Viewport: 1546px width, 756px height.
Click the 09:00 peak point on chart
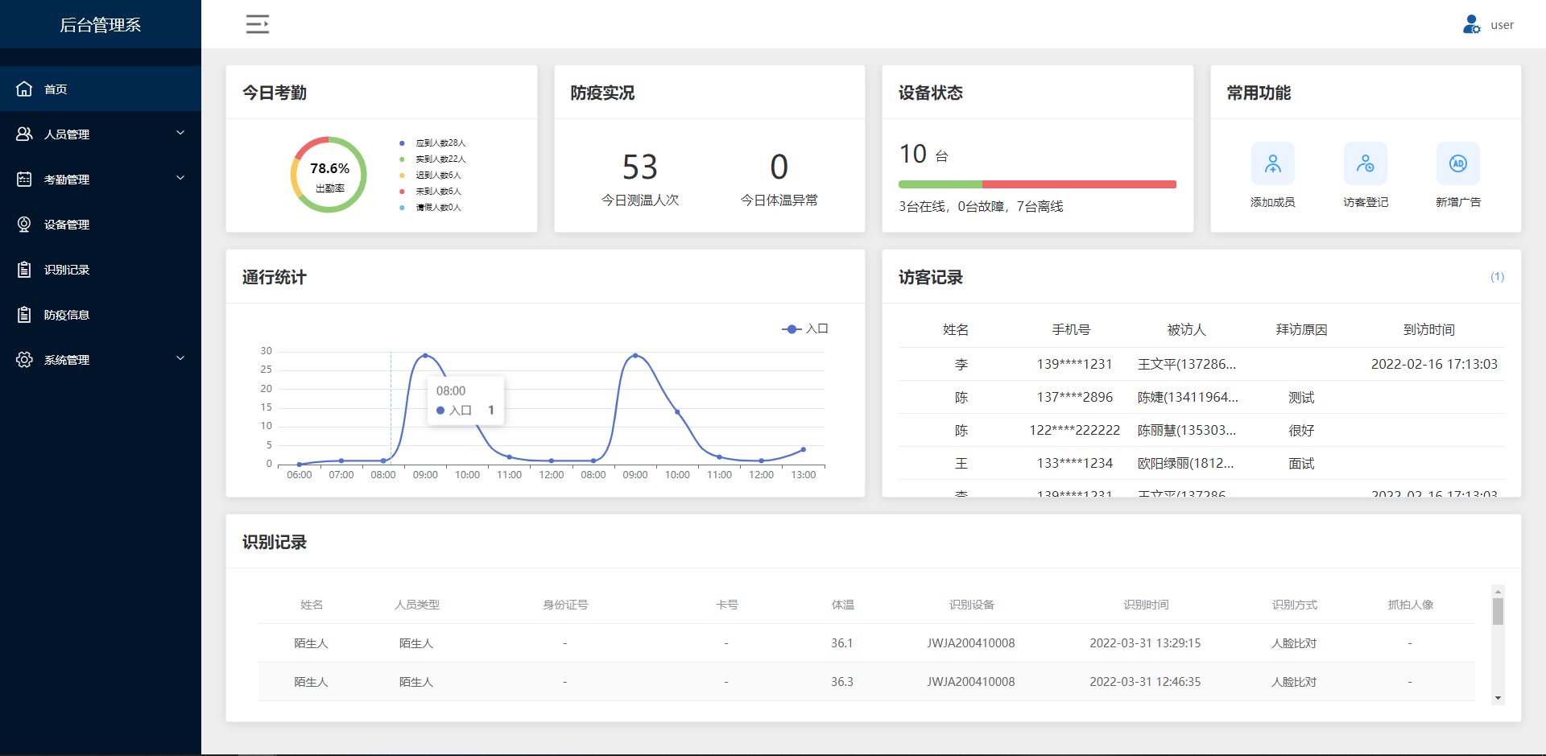coord(425,355)
